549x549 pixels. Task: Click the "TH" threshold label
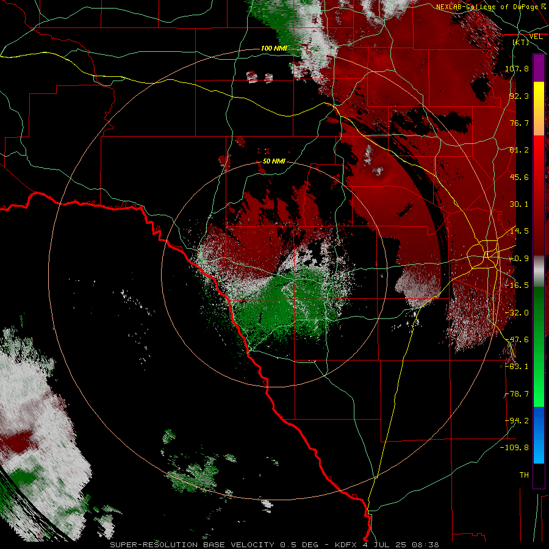[x=524, y=475]
